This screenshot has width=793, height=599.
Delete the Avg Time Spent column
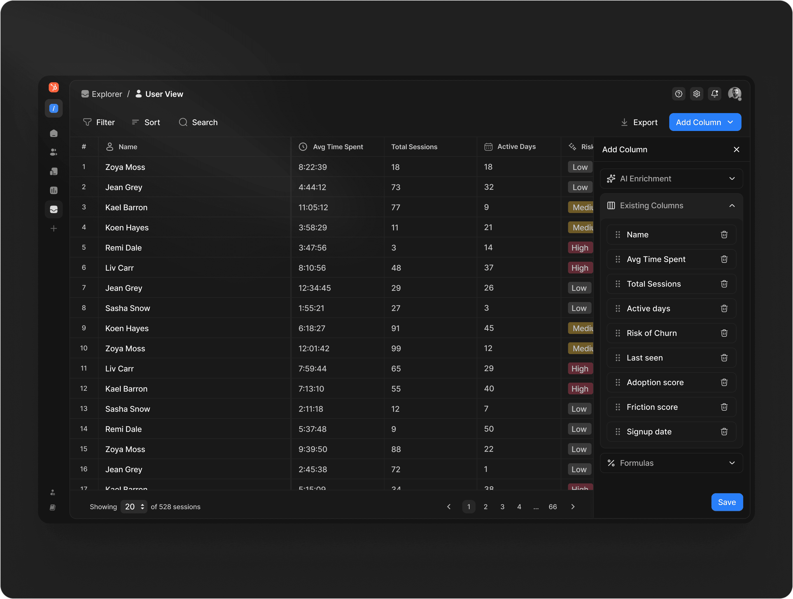(x=724, y=259)
